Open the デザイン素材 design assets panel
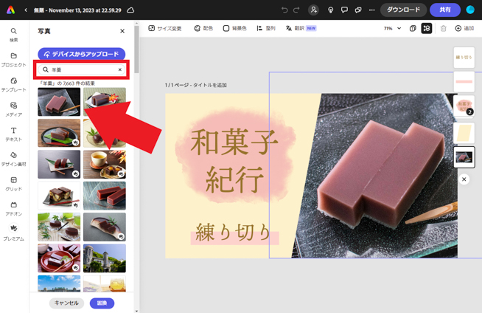 coord(13,159)
